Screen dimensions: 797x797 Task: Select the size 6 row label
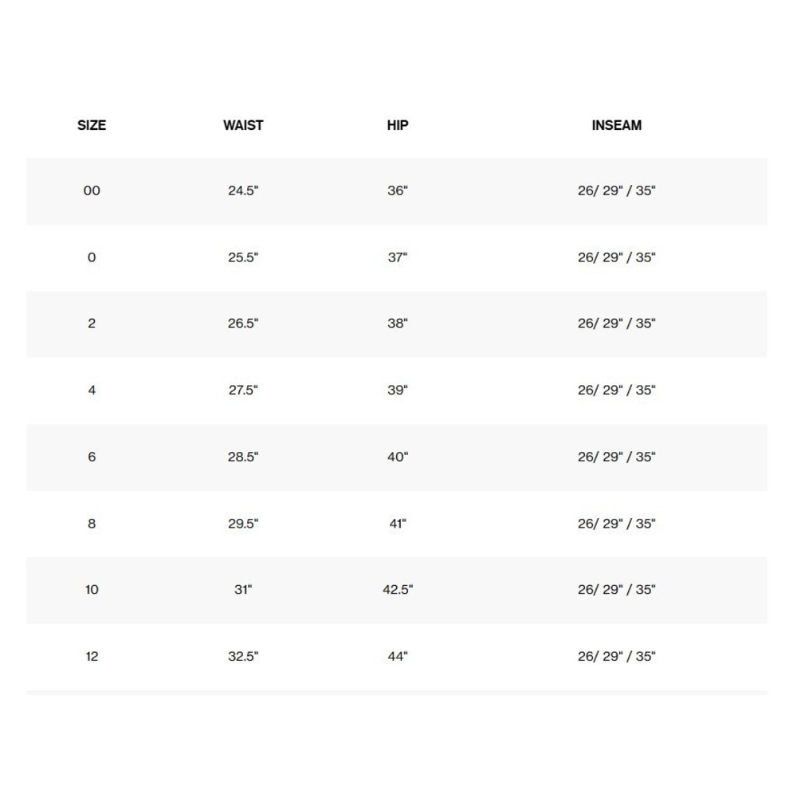92,457
